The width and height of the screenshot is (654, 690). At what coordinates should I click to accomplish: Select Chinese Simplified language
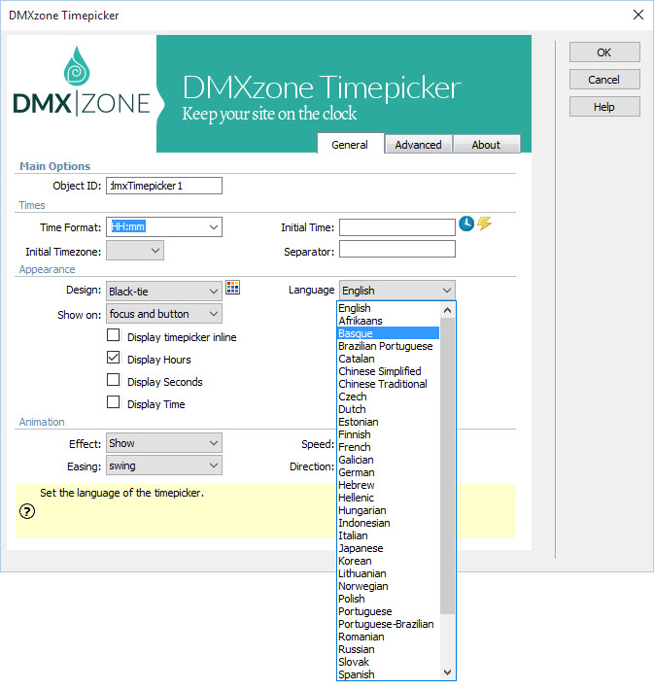pos(389,371)
